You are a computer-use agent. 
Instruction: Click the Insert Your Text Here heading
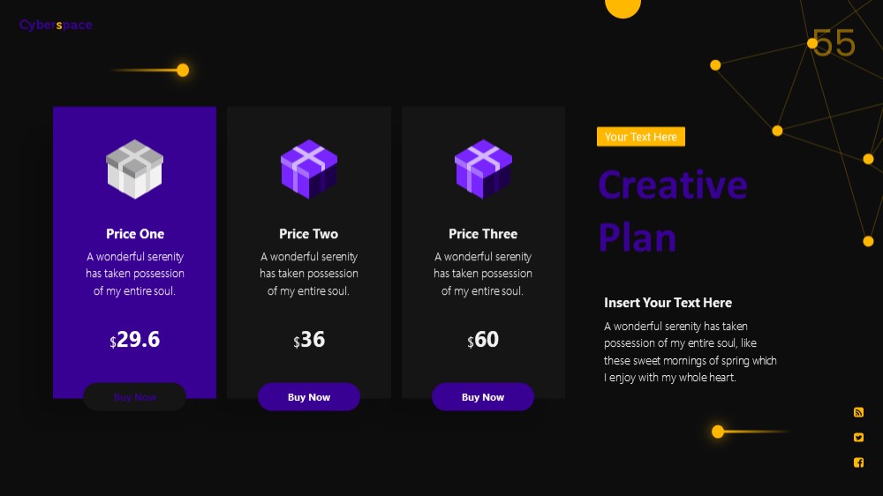pos(668,303)
